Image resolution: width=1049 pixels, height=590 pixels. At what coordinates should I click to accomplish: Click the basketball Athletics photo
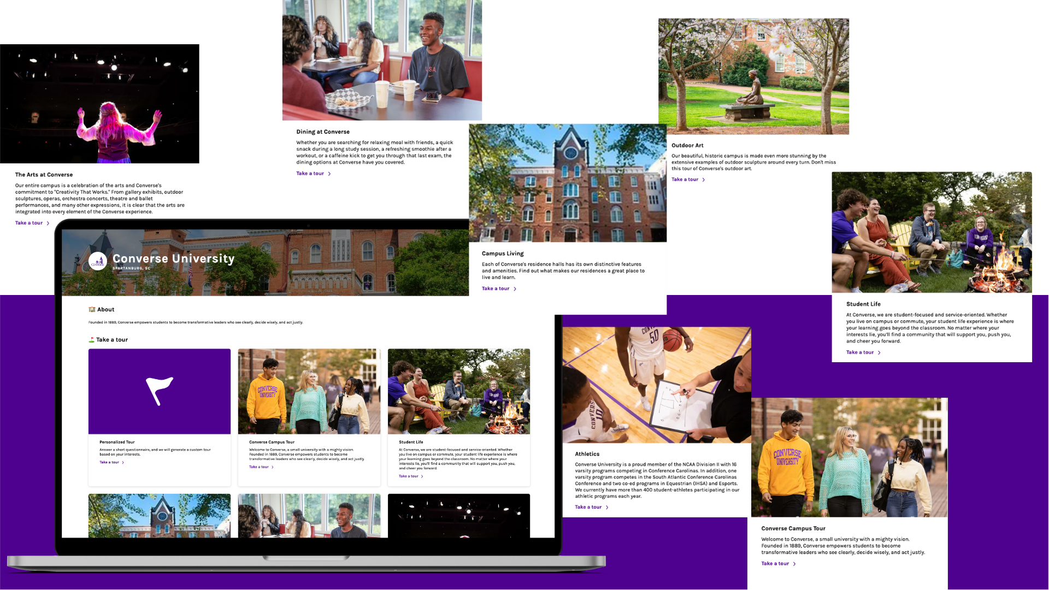point(657,385)
